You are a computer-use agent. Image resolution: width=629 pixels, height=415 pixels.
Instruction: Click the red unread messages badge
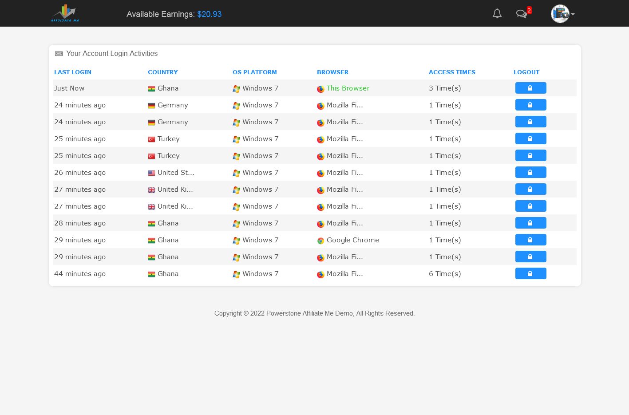(529, 10)
